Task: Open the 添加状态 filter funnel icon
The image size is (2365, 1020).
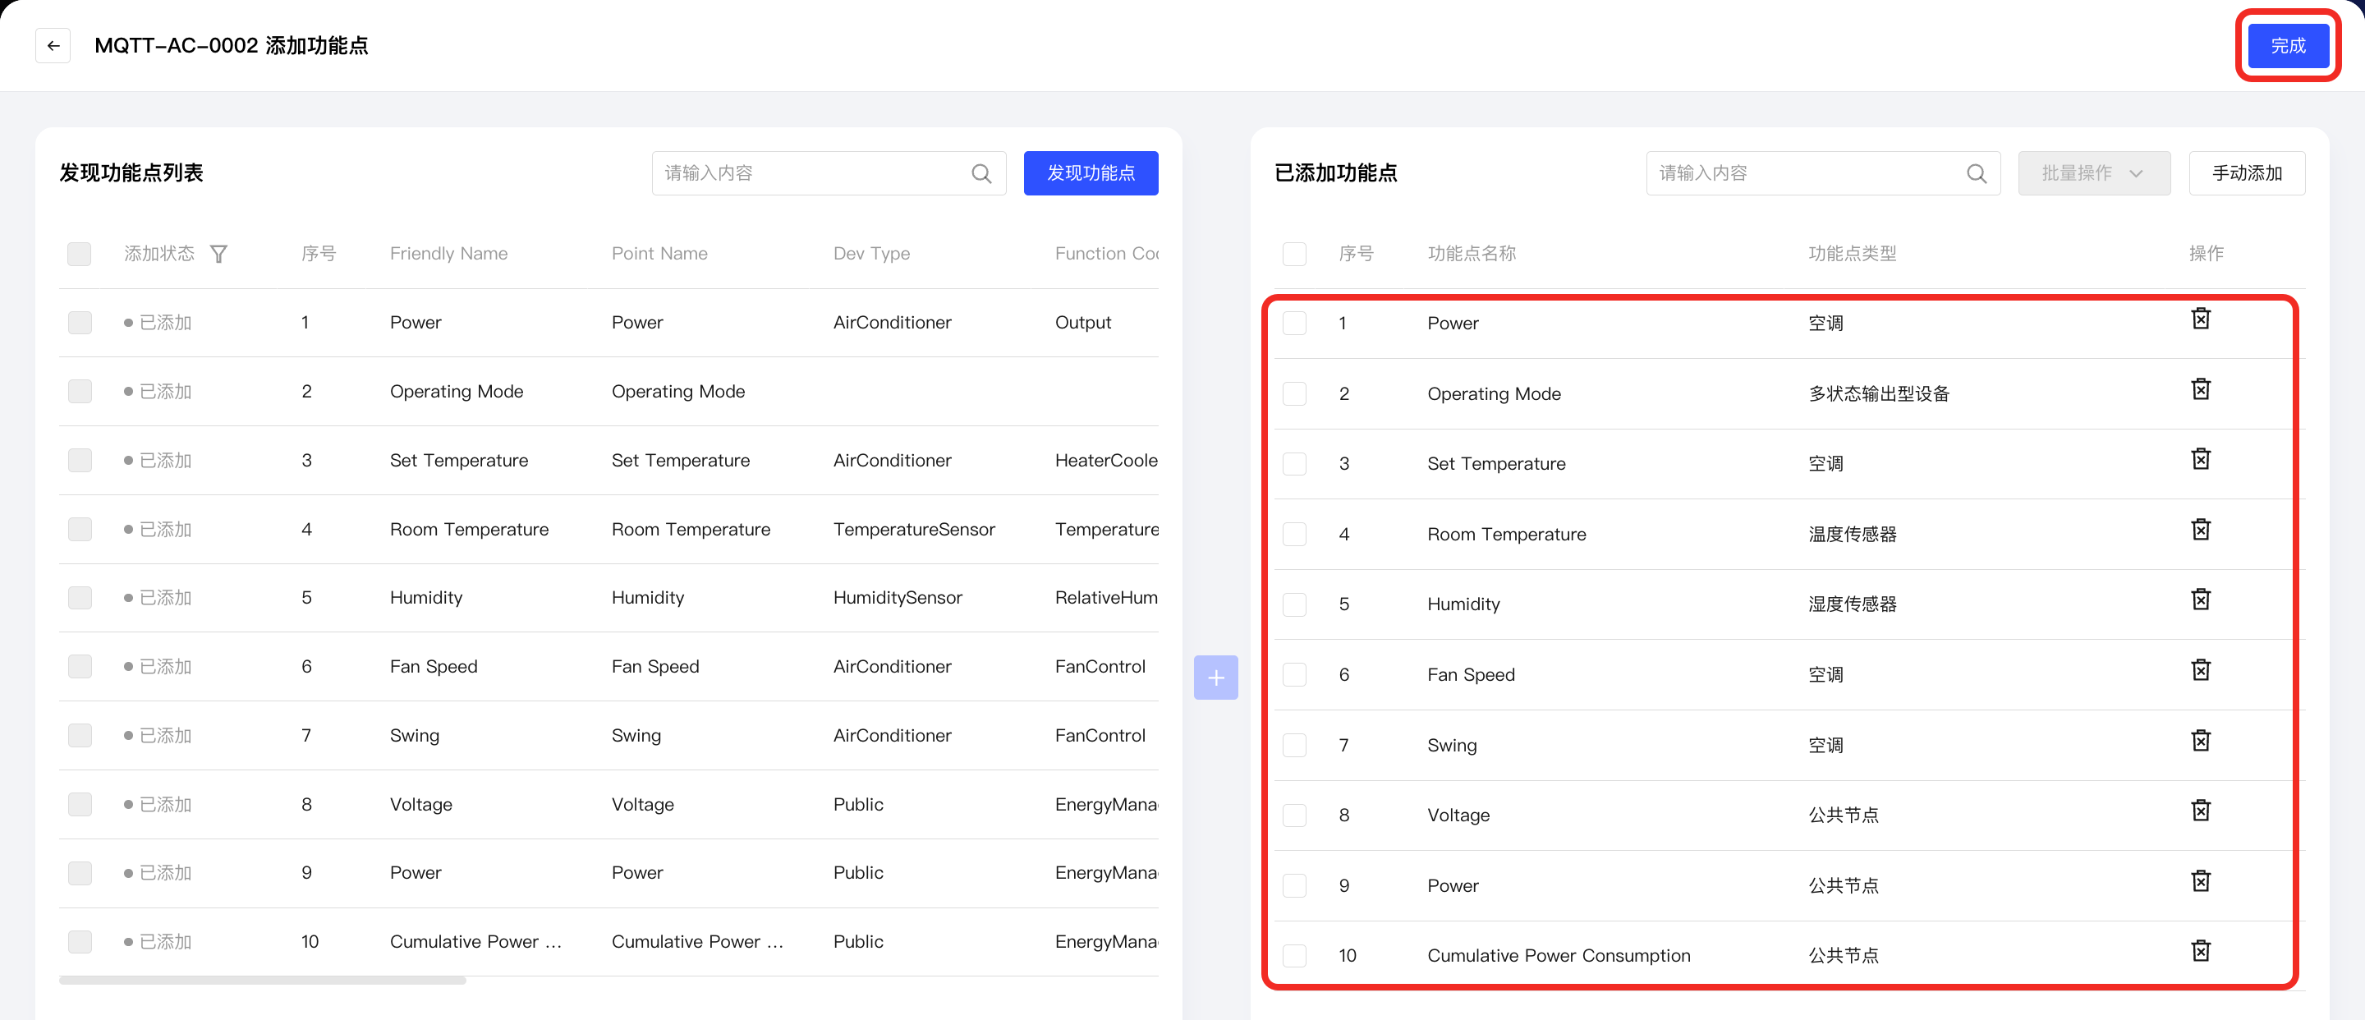Action: coord(218,255)
